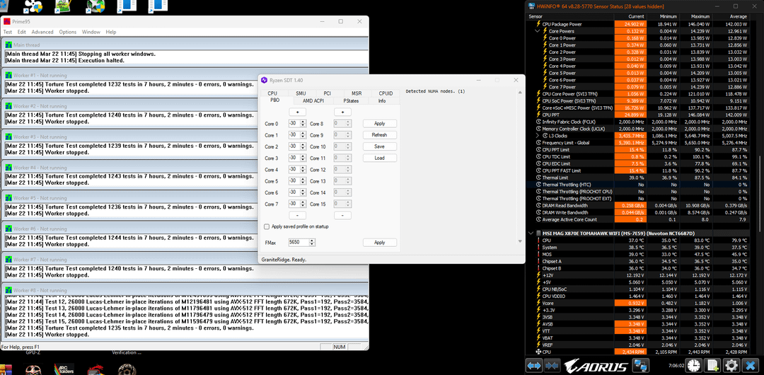This screenshot has height=375, width=764.
Task: Click HWiNFO expand columns arrows icon
Action: pos(534,366)
